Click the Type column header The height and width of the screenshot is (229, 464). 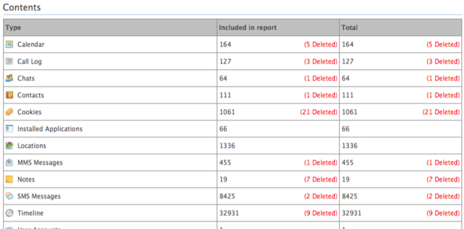13,27
